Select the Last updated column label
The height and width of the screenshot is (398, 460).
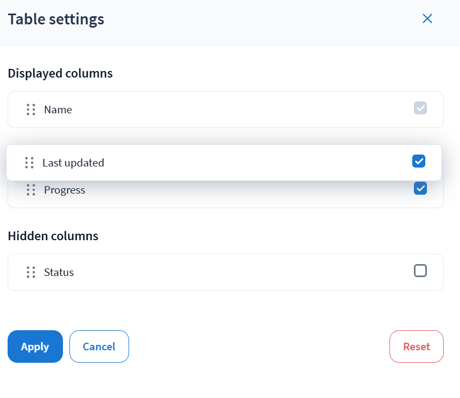73,163
